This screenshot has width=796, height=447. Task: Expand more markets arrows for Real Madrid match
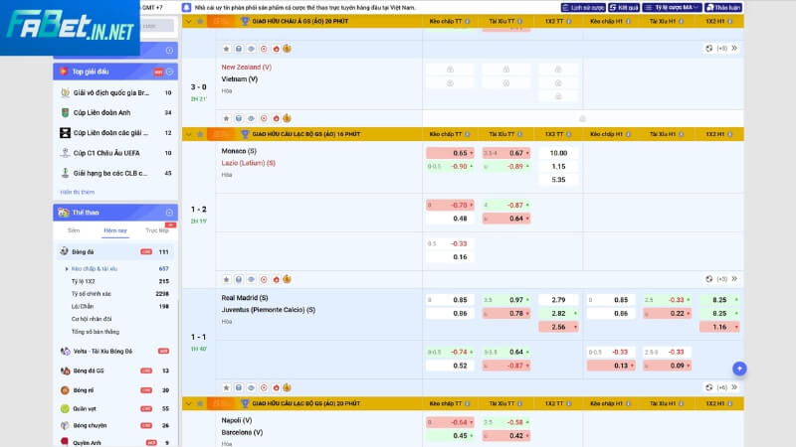(x=734, y=387)
